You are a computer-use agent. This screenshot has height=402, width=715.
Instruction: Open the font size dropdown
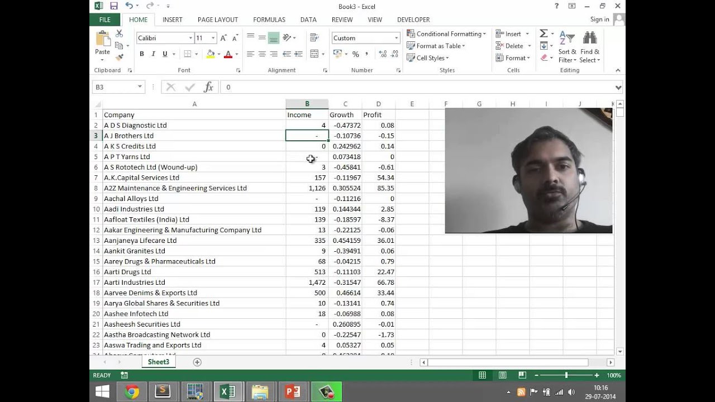click(213, 38)
